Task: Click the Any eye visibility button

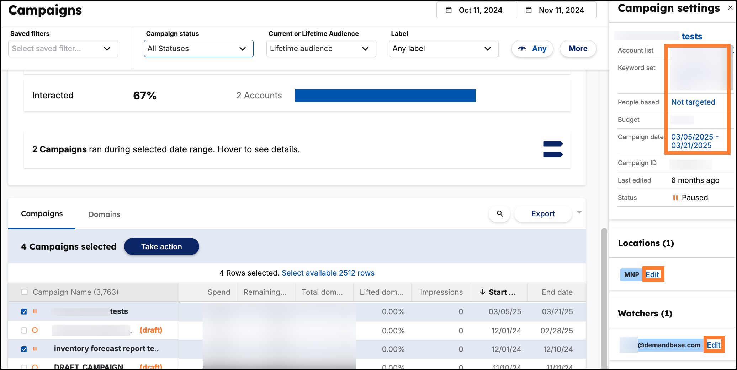Action: (x=532, y=49)
